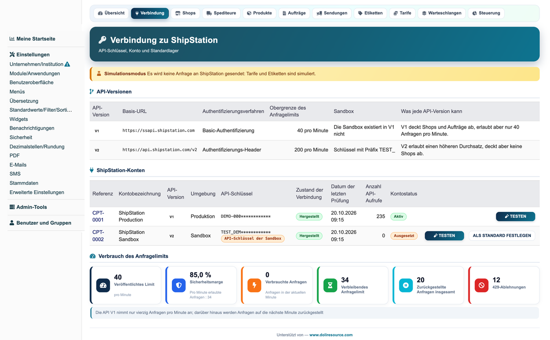Image resolution: width=550 pixels, height=340 pixels.
Task: Click the plug icon beside ShipStation-Konten heading
Action: point(92,170)
